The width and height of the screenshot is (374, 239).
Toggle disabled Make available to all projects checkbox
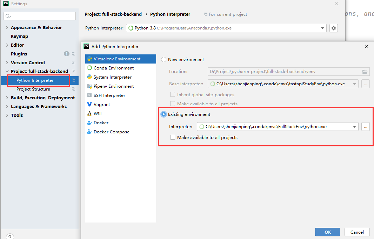[173, 104]
